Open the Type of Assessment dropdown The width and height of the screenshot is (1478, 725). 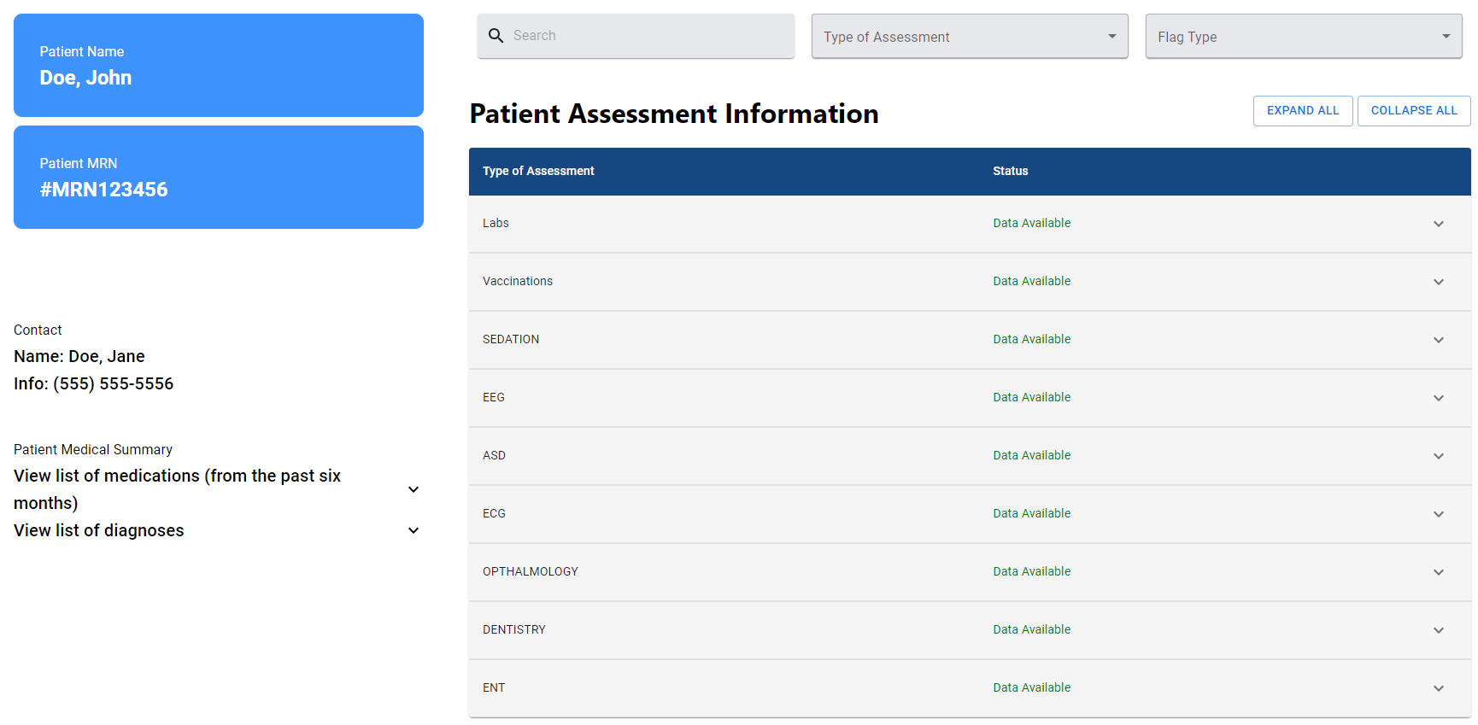coord(969,37)
